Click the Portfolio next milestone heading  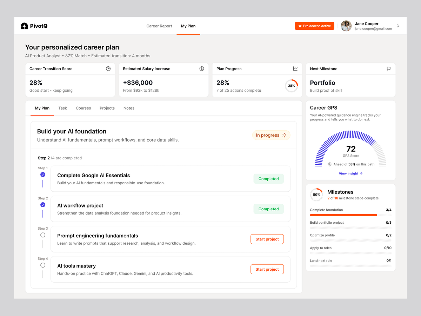(x=323, y=83)
